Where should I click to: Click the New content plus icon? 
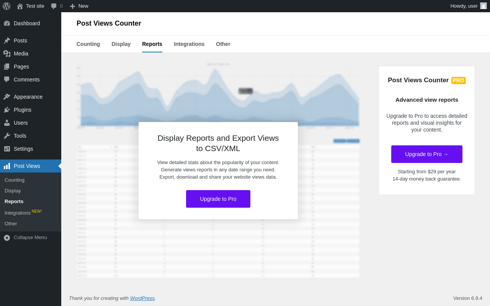(x=73, y=6)
